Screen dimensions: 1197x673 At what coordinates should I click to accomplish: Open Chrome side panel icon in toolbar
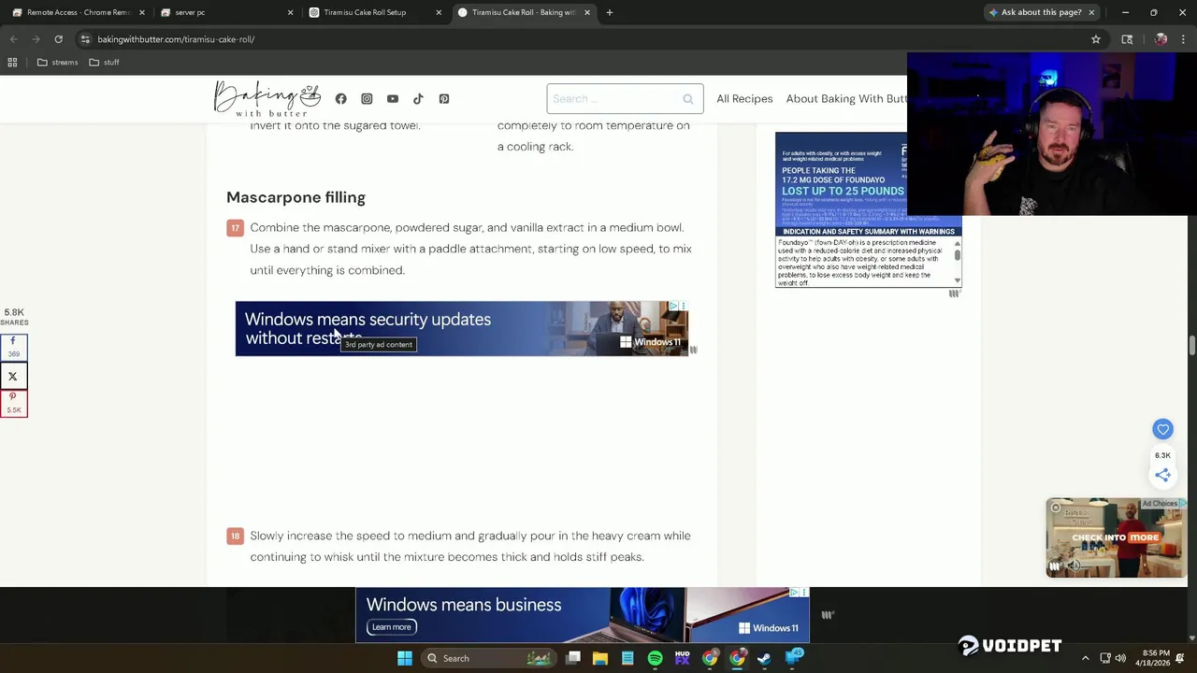click(1127, 39)
